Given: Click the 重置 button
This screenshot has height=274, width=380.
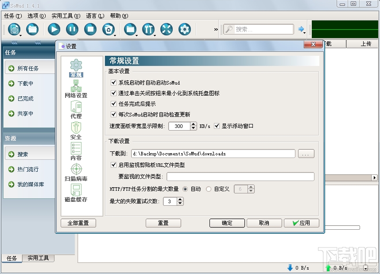Looking at the screenshot, I should click(x=163, y=223).
